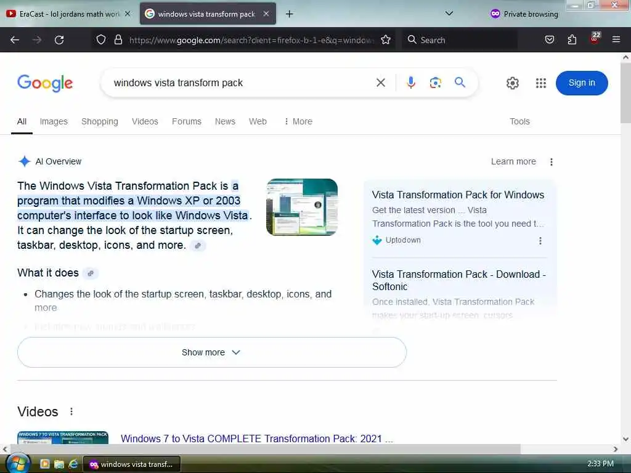Open the Tools search options
The image size is (631, 473).
(x=519, y=121)
